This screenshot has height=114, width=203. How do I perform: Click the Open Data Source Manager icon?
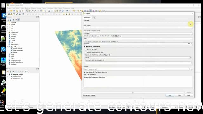[9, 14]
